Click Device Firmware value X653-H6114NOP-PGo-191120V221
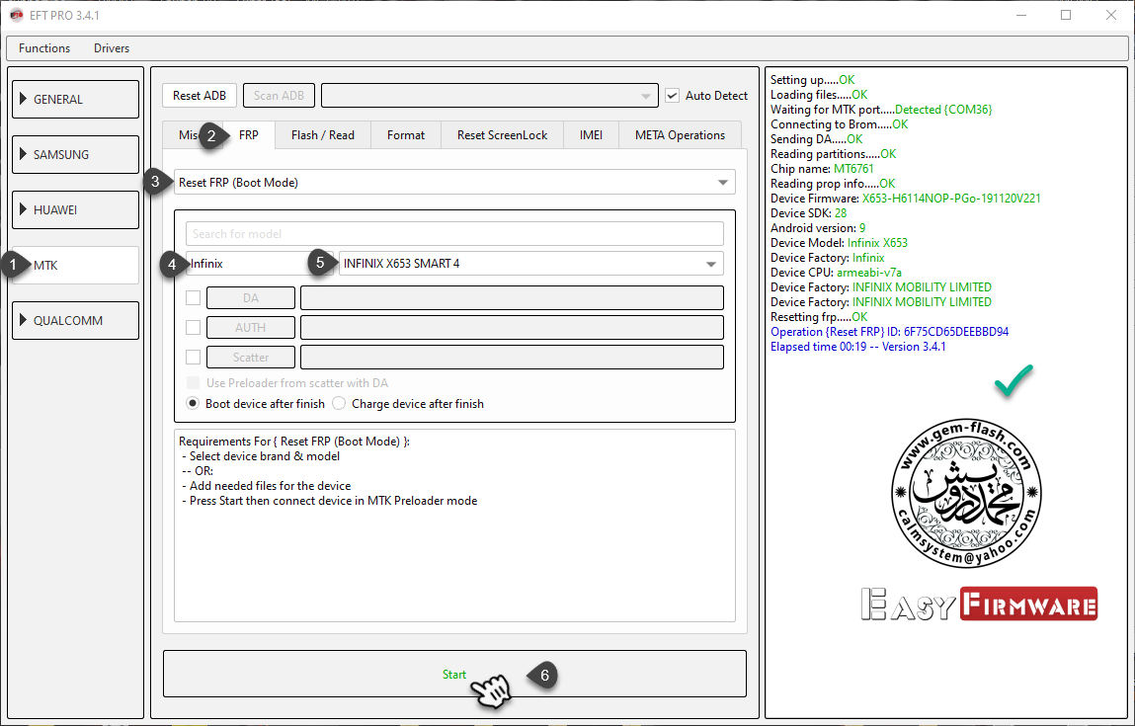The image size is (1135, 726). (951, 199)
